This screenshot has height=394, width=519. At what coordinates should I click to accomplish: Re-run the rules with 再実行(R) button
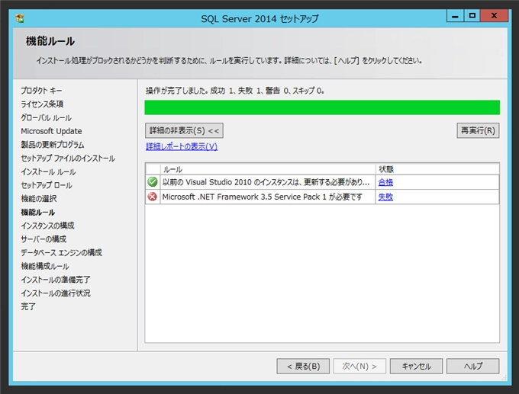click(478, 130)
